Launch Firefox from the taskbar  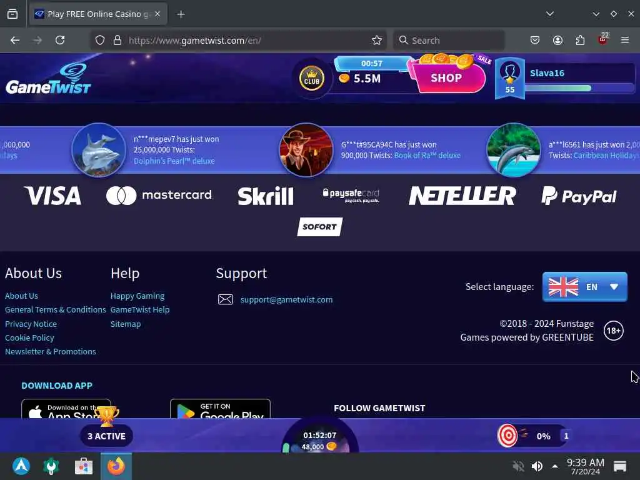coord(116,466)
